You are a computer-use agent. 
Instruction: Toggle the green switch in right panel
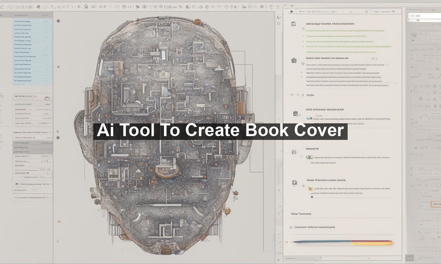point(310,157)
